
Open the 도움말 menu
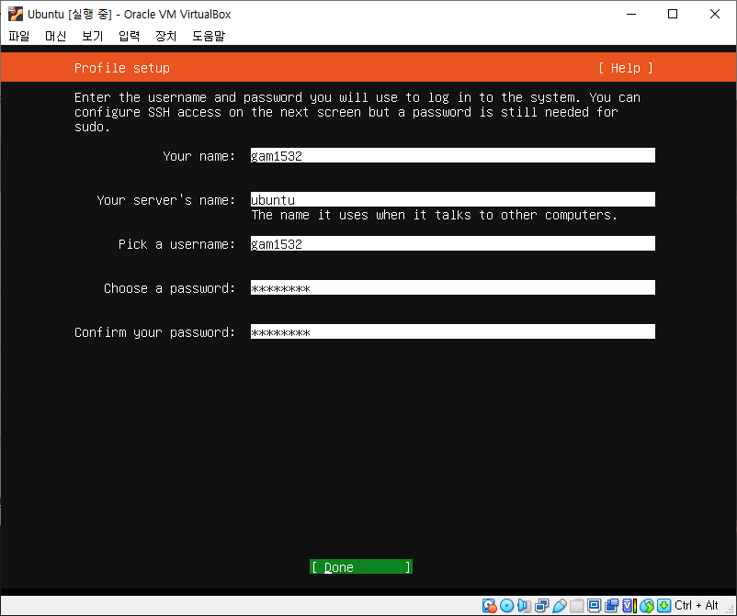click(x=209, y=36)
